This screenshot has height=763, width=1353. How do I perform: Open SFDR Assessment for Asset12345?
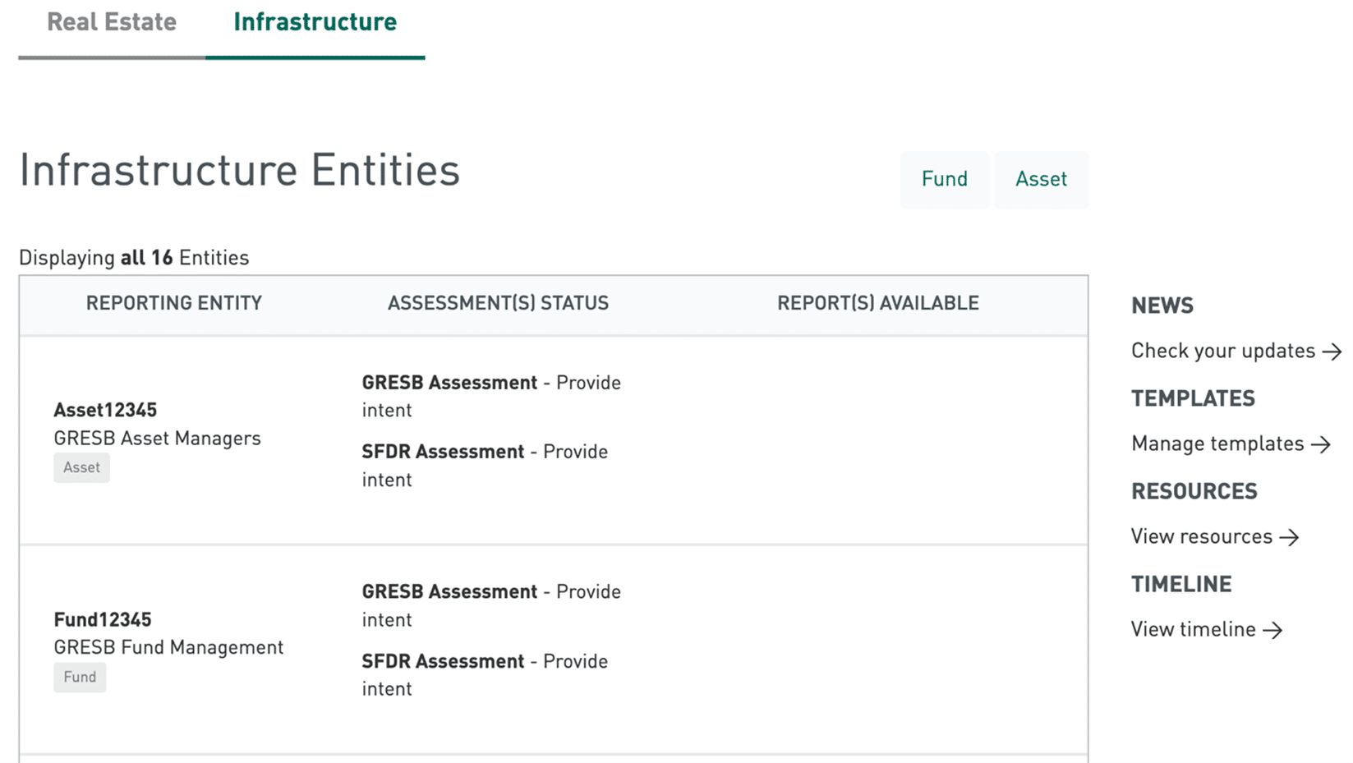tap(443, 452)
